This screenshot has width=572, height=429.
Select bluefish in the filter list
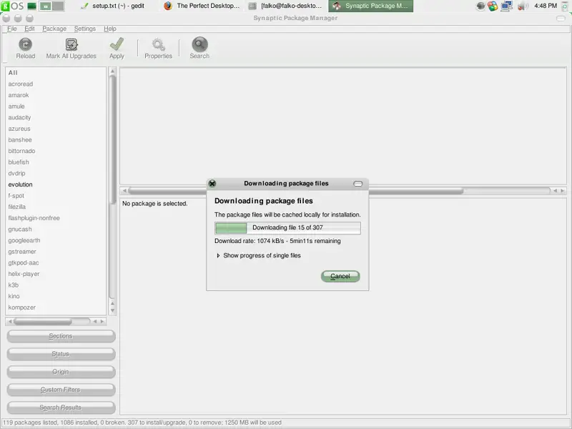(x=56, y=162)
